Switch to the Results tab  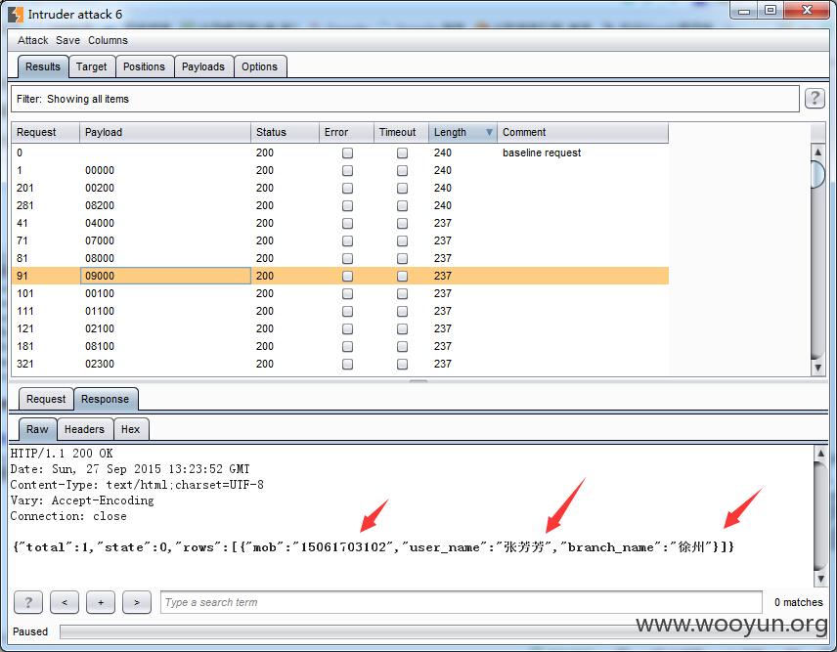(x=43, y=66)
